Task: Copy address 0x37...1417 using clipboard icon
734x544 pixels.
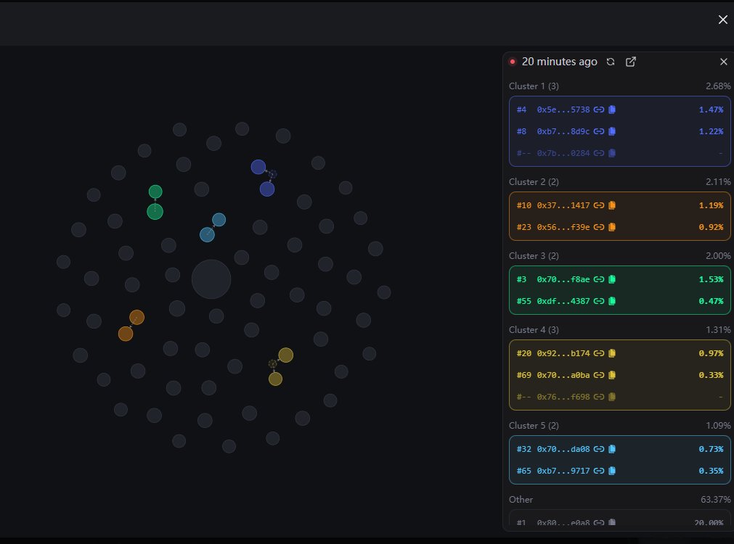Action: (x=612, y=205)
